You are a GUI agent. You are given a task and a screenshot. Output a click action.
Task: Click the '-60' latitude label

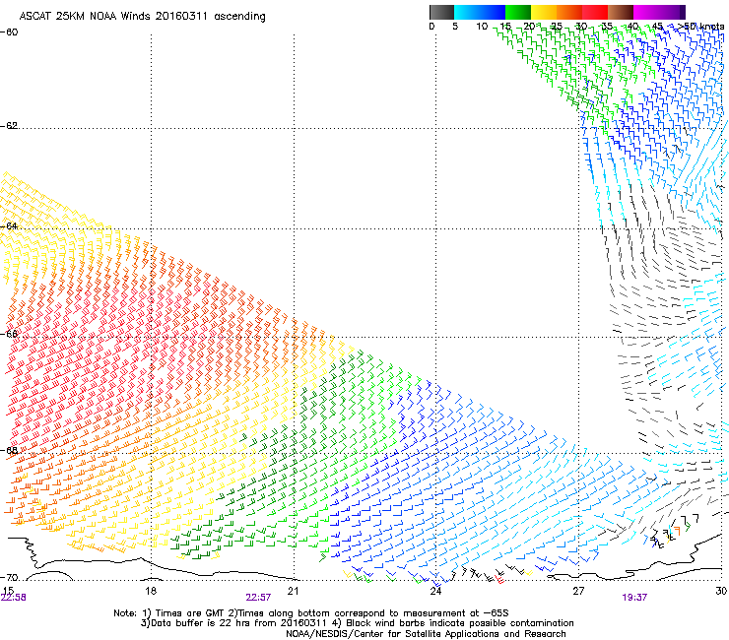9,32
